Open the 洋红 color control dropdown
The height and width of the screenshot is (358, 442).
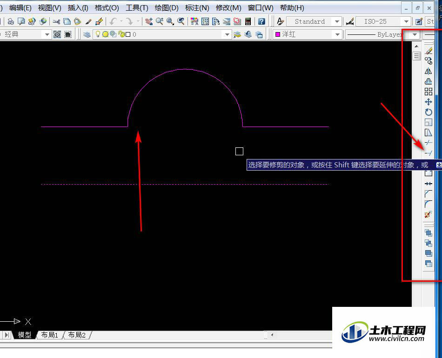click(x=337, y=35)
